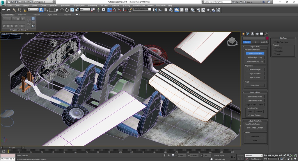298x161 pixels.
Task: Collapse the Adjust Transform rollout
Action: point(255,121)
